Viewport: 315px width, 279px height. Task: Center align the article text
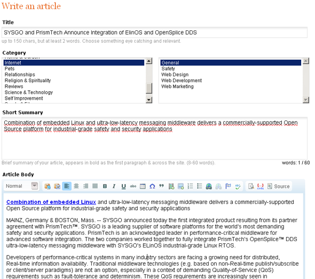coord(76,186)
